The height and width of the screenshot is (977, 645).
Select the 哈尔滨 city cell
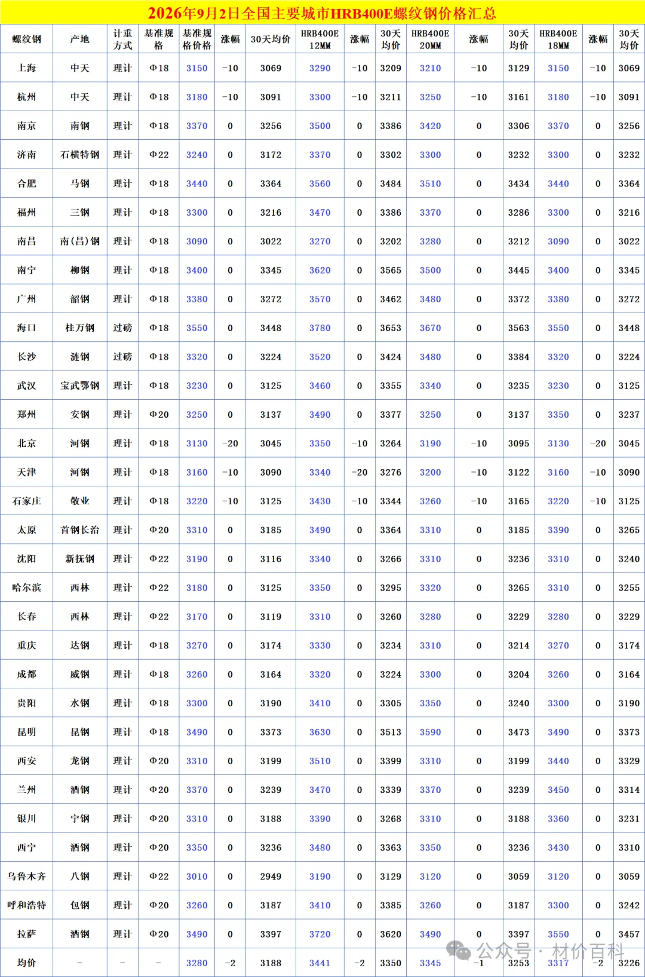(27, 587)
